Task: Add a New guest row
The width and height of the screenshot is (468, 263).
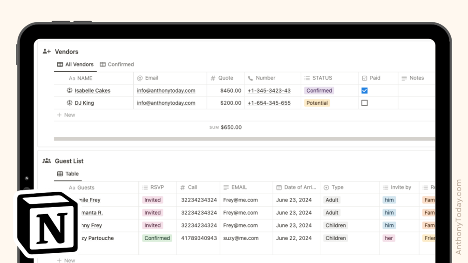Action: coord(66,260)
